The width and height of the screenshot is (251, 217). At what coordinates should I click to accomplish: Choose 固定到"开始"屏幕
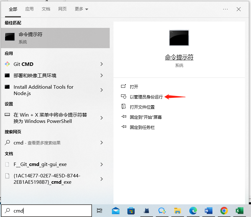pos(146,117)
